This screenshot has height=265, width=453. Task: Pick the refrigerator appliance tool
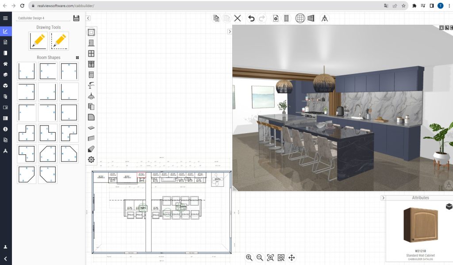(91, 75)
